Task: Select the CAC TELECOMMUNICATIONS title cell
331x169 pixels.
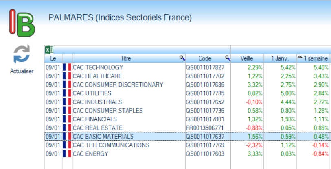Action: pyautogui.click(x=111, y=145)
